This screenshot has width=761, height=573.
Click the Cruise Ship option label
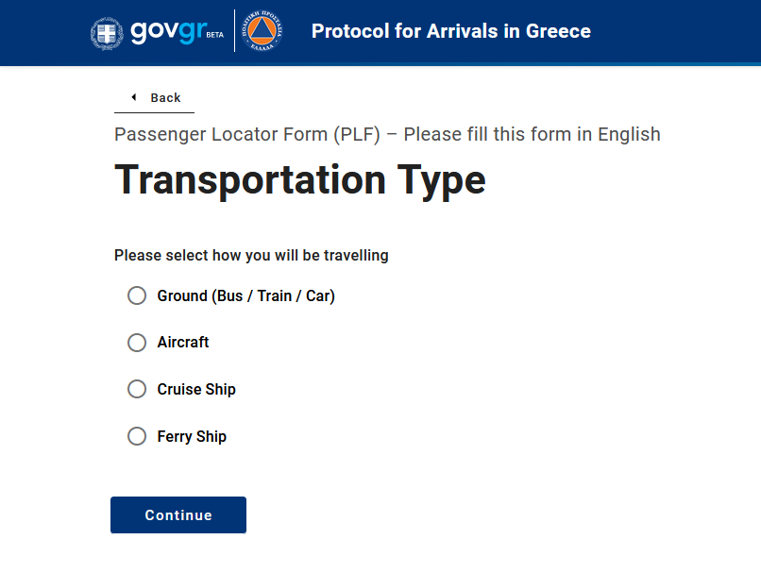196,389
